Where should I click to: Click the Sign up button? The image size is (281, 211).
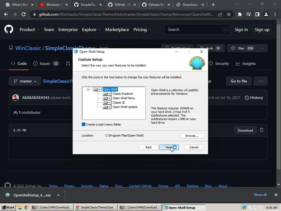pos(262,30)
